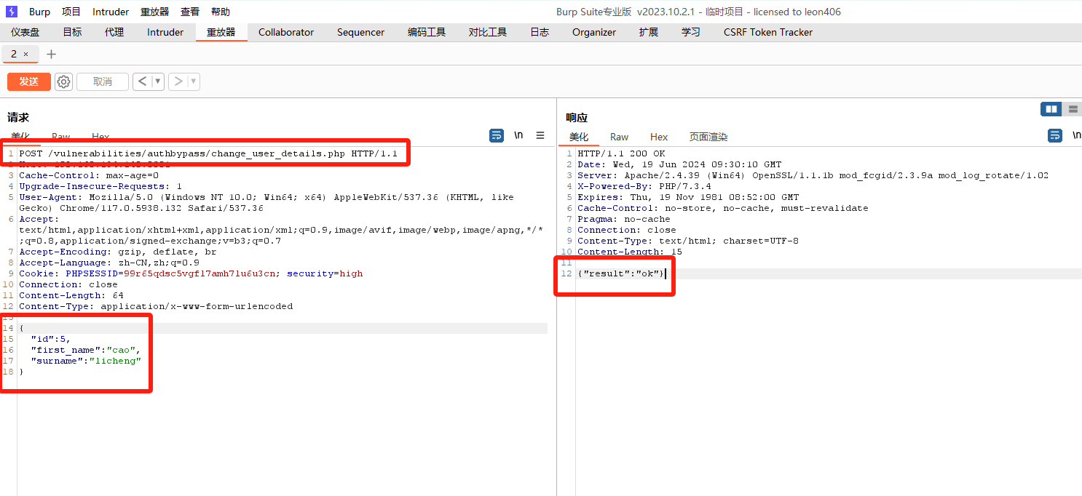Screen dimensions: 1082x496
Task: Go forward to next request in history
Action: pyautogui.click(x=178, y=81)
